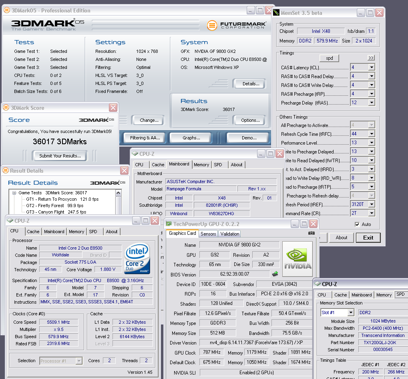Click the GPU-Z BIOS save chip icon
Screen dimensions: 408x379
275,274
